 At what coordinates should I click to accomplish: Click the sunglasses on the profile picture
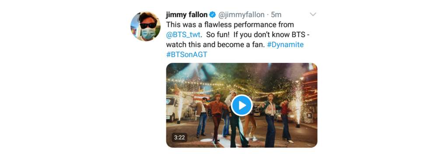coord(148,25)
